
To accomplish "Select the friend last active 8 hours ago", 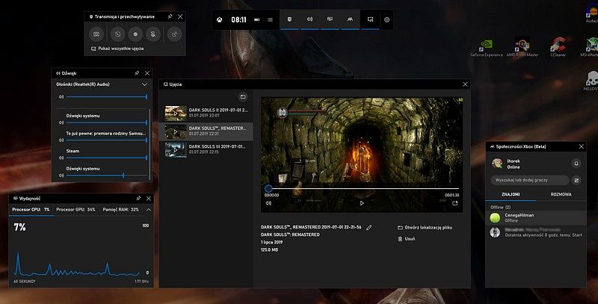I will tap(536, 232).
